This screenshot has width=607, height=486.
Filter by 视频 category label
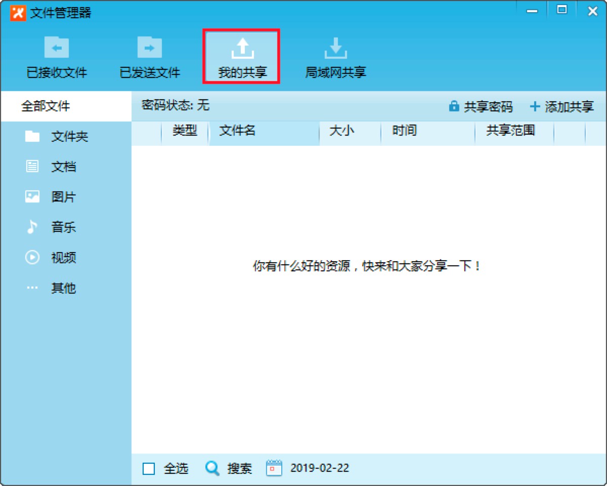(64, 258)
